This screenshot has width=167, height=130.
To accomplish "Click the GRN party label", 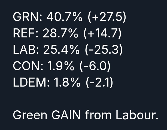I will click(27, 18).
